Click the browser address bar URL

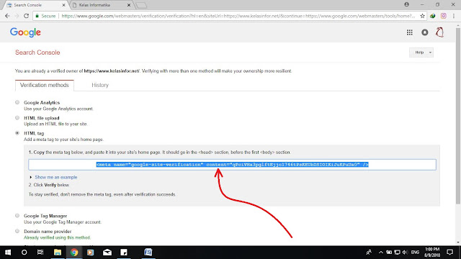tap(238, 16)
